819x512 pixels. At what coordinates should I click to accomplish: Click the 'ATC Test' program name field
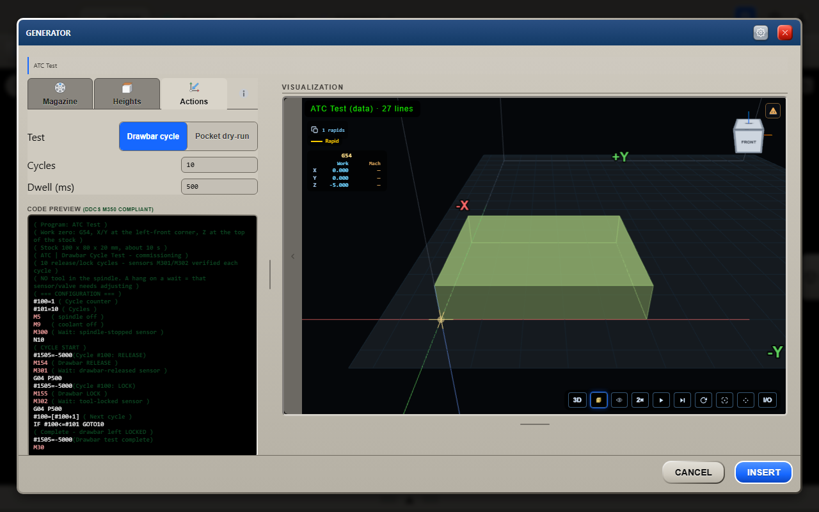[143, 65]
